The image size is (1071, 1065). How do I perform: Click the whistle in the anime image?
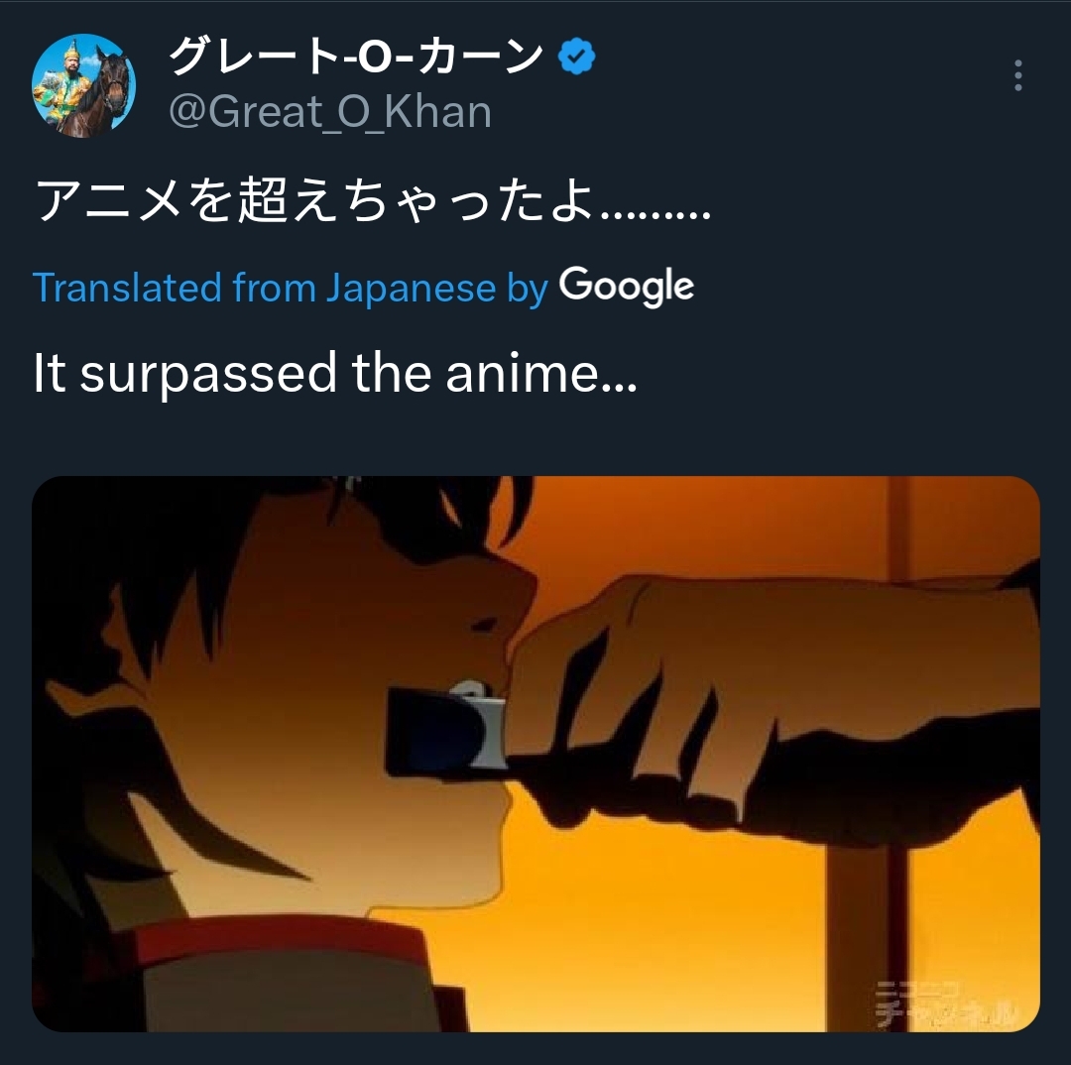[x=446, y=728]
